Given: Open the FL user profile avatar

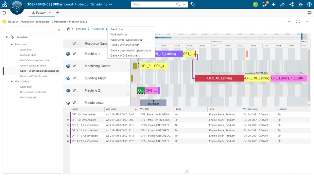Looking at the screenshot, I should (255, 4).
